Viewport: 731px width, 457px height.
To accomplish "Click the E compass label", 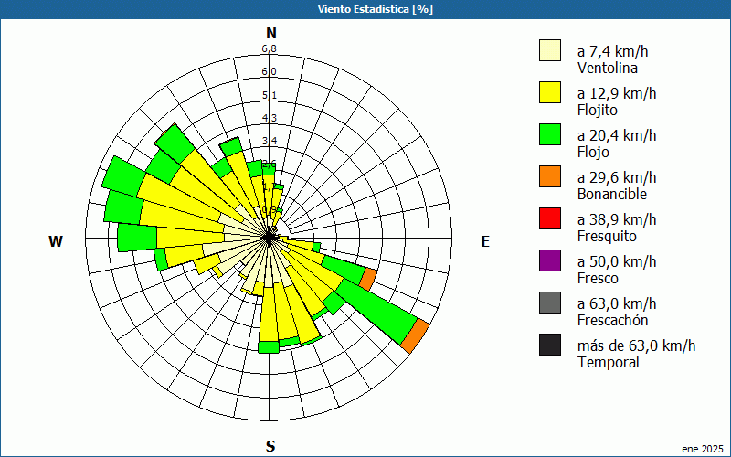I will click(485, 241).
